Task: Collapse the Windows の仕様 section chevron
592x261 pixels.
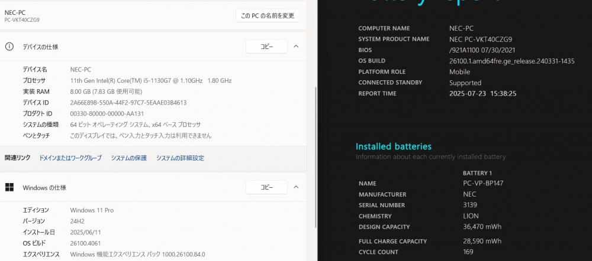Action: pos(296,187)
